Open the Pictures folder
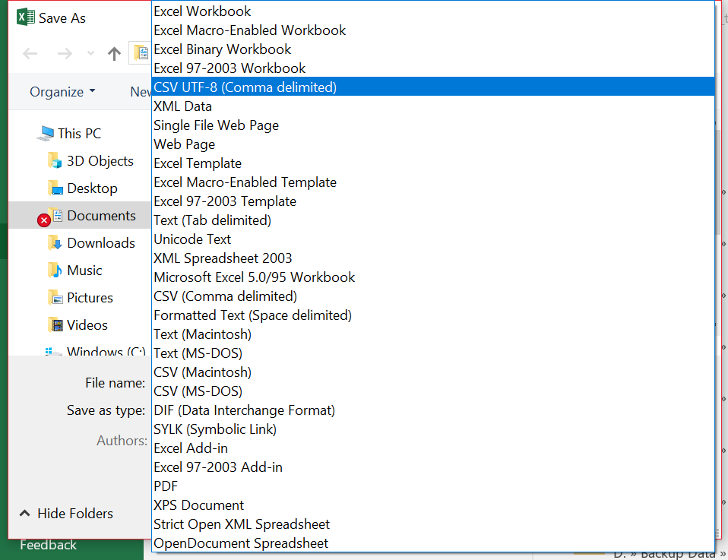The image size is (728, 560). [x=90, y=298]
